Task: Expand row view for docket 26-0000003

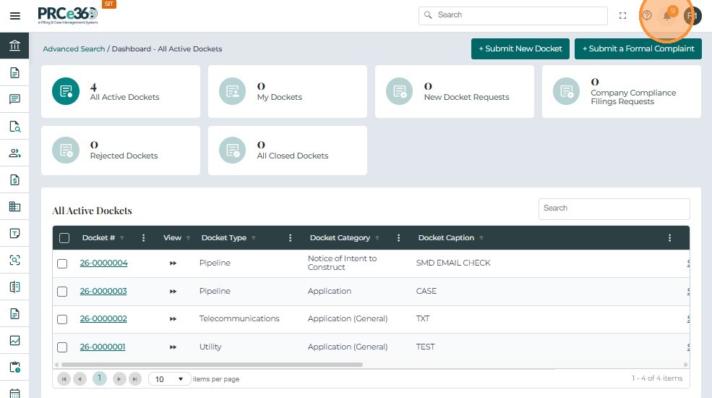Action: [x=173, y=292]
